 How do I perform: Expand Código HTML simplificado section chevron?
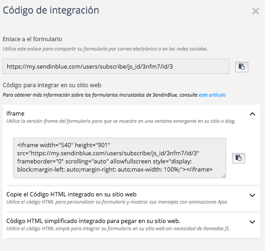pos(252,222)
